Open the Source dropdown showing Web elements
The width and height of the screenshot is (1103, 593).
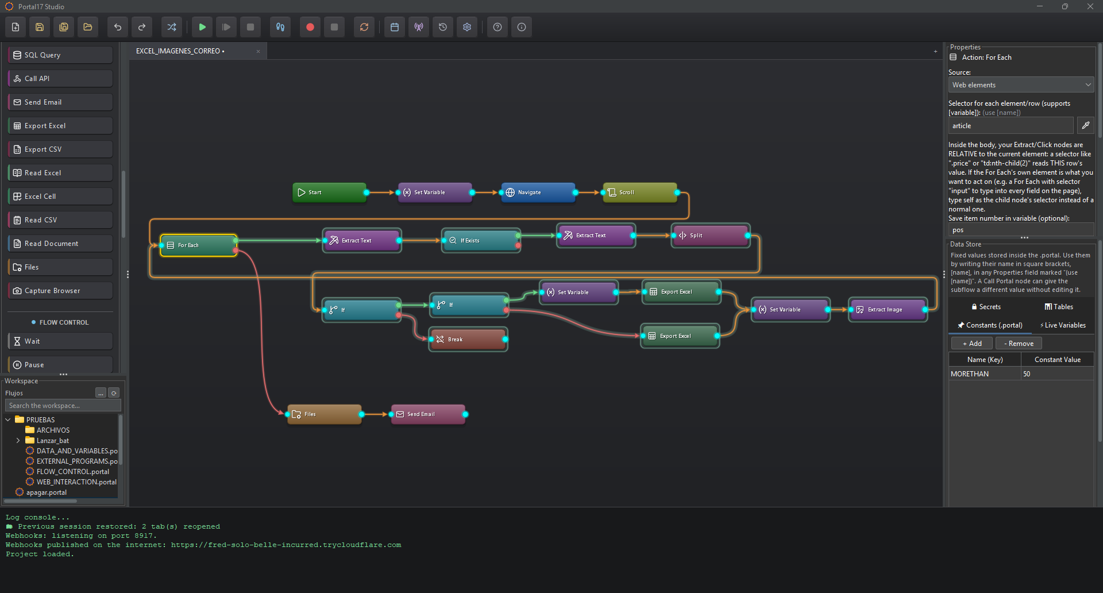click(x=1021, y=85)
